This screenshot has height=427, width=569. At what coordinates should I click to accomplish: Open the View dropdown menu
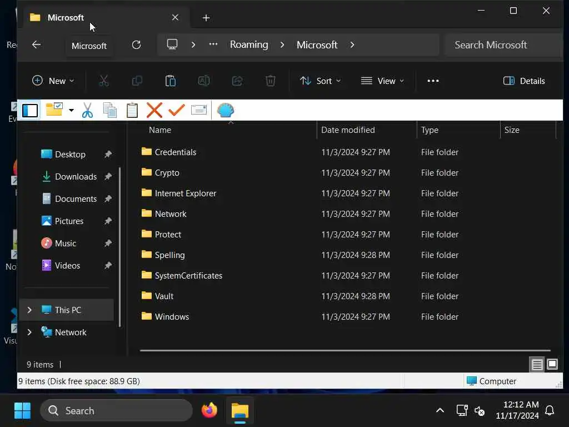tap(382, 81)
